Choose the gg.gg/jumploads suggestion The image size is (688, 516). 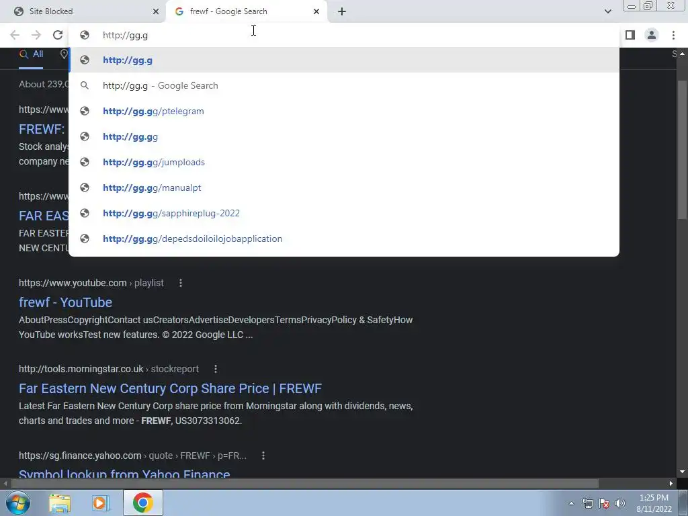click(x=344, y=162)
